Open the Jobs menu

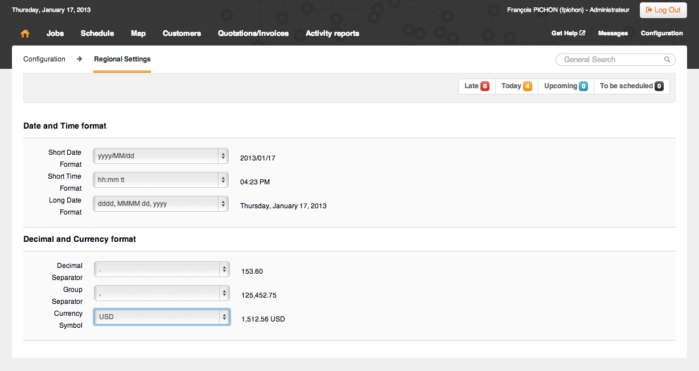click(x=55, y=34)
